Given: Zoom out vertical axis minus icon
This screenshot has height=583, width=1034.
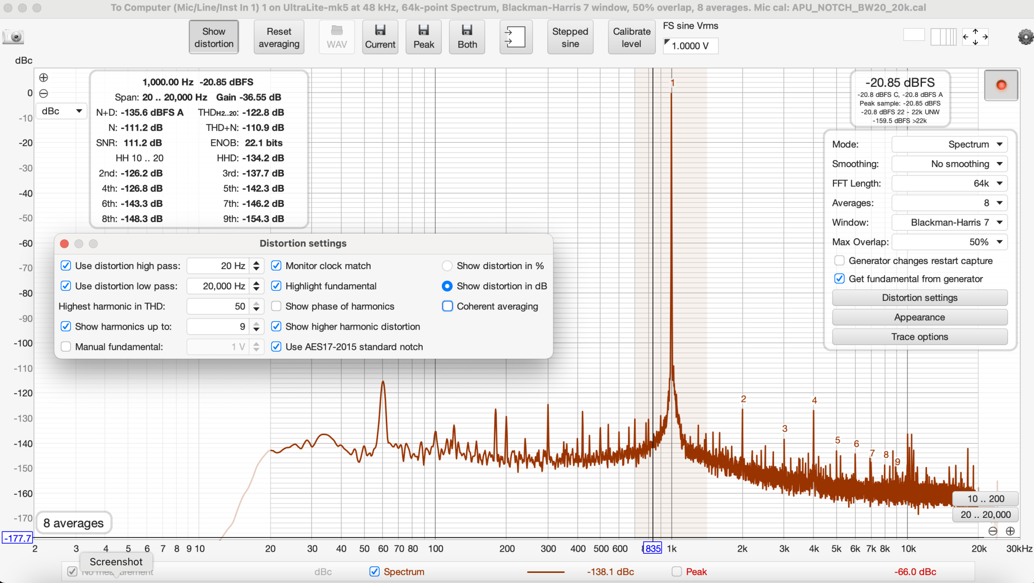Looking at the screenshot, I should (x=44, y=93).
